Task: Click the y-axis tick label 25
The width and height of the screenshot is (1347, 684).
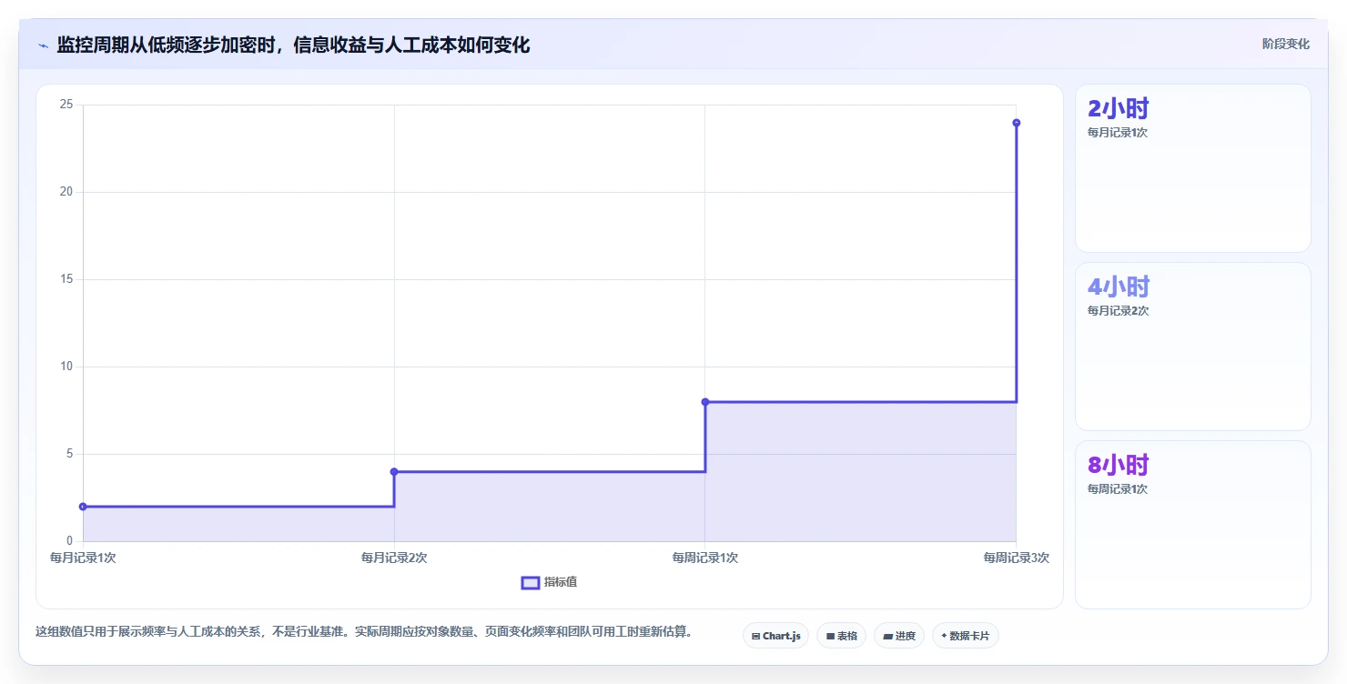Action: pos(66,105)
